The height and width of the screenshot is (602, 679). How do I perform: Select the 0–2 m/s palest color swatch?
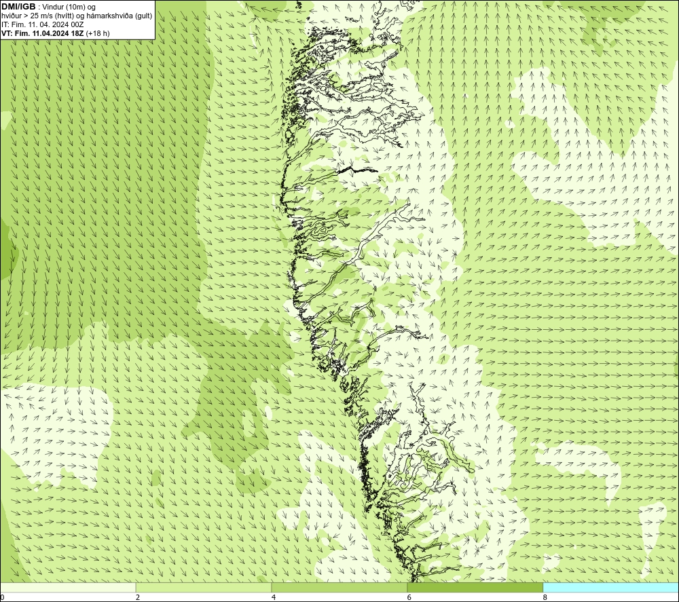pyautogui.click(x=68, y=587)
